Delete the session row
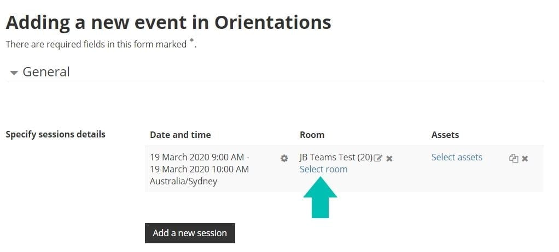The image size is (559, 252). (525, 158)
